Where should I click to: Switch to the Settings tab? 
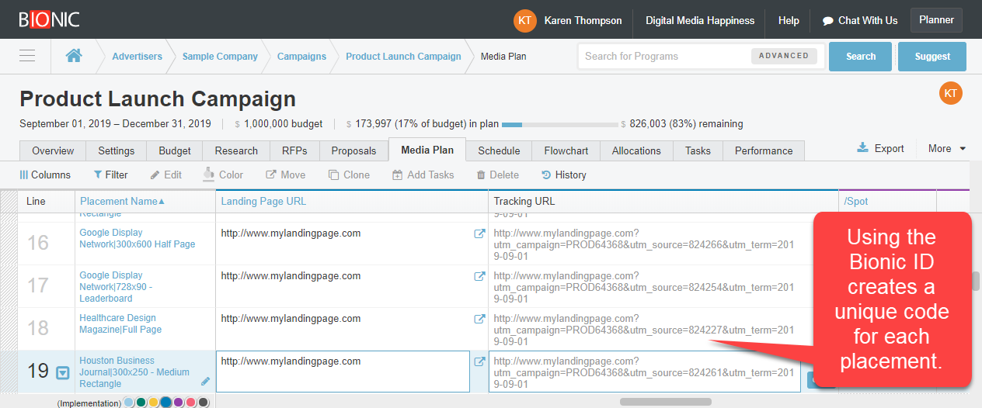tap(117, 150)
